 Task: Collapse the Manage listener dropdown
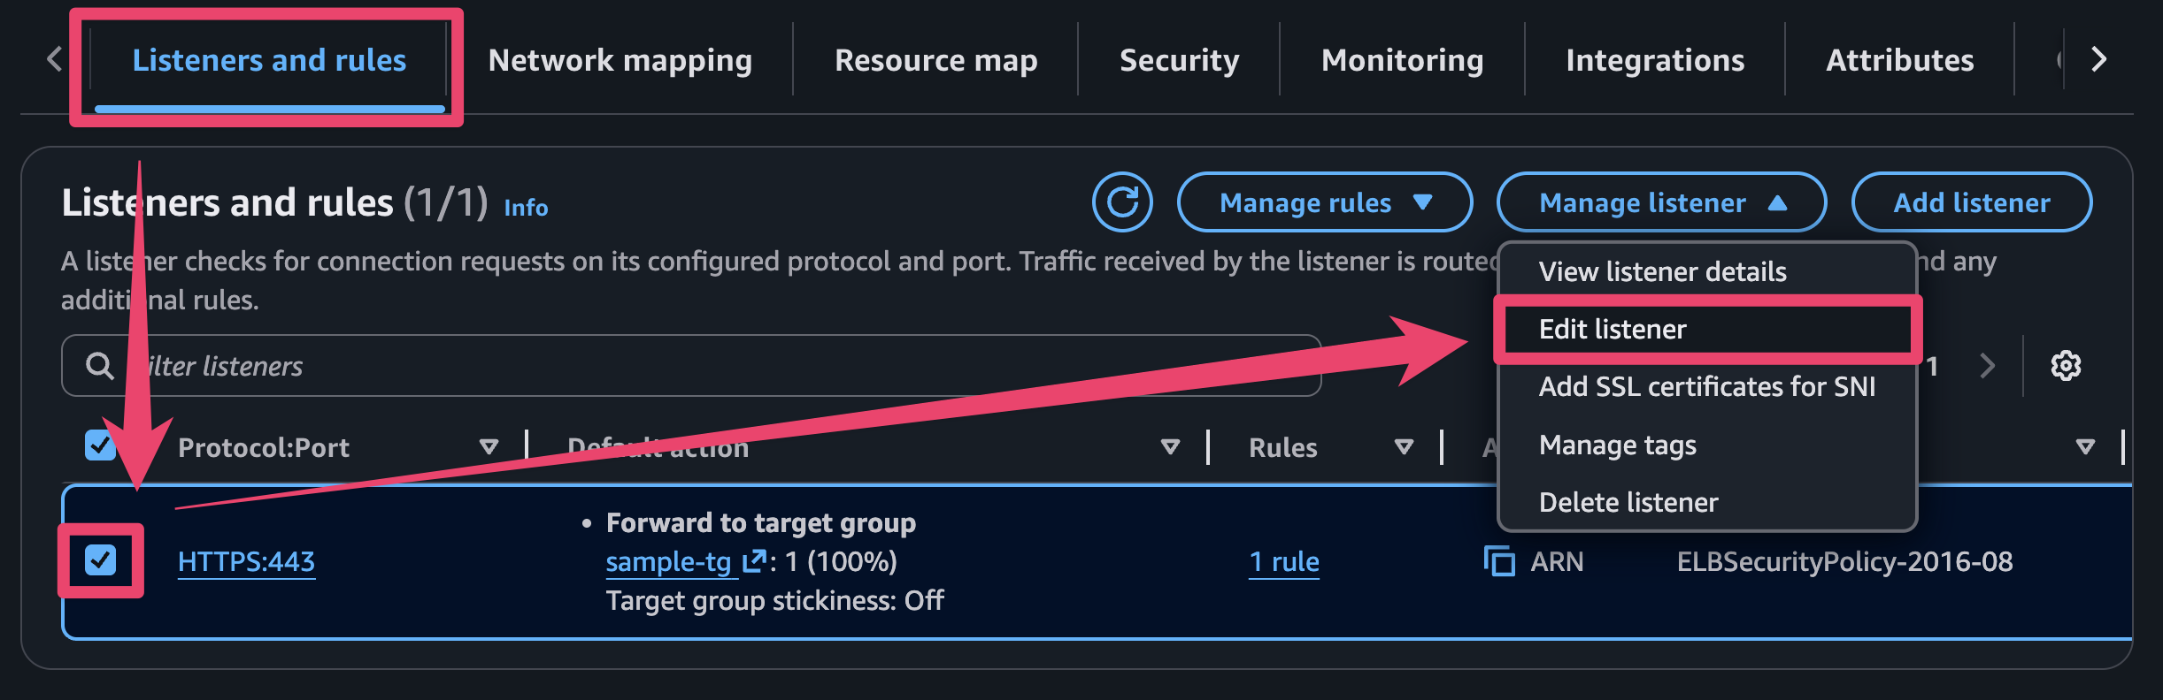tap(1661, 202)
